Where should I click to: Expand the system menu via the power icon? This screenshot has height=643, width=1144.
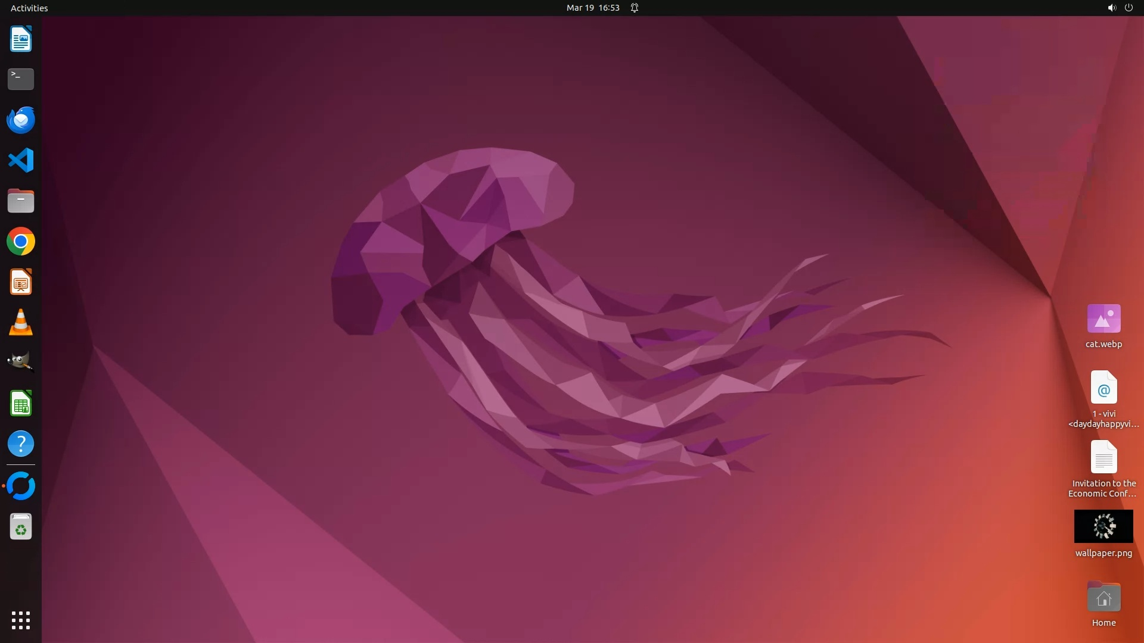1129,8
